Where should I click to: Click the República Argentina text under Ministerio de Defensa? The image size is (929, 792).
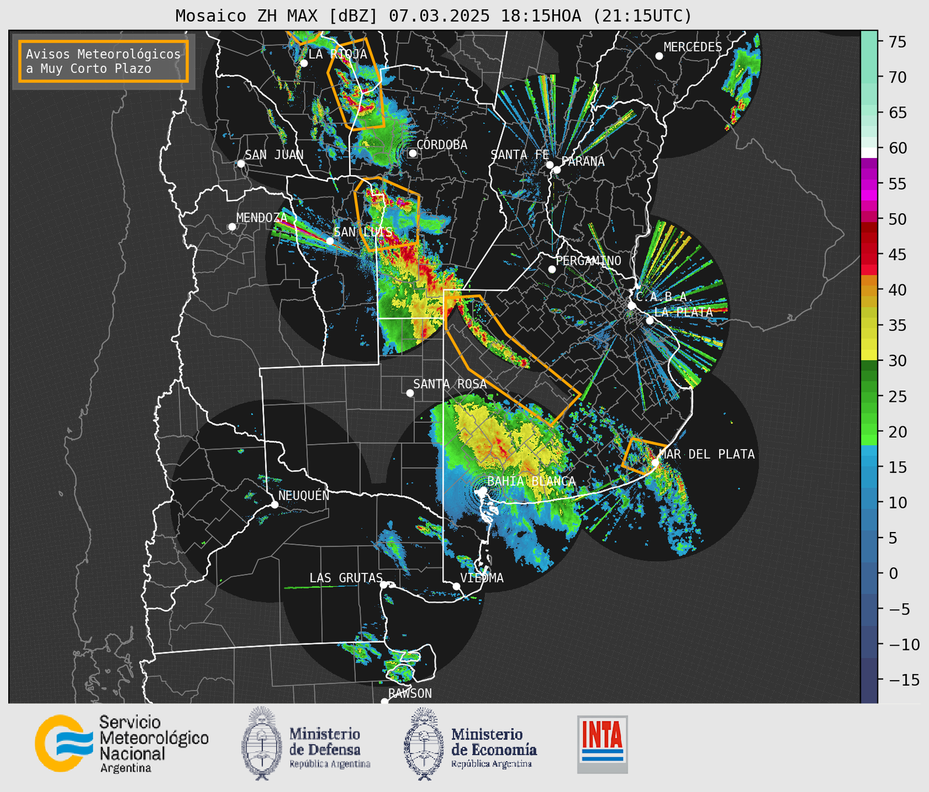coord(330,764)
